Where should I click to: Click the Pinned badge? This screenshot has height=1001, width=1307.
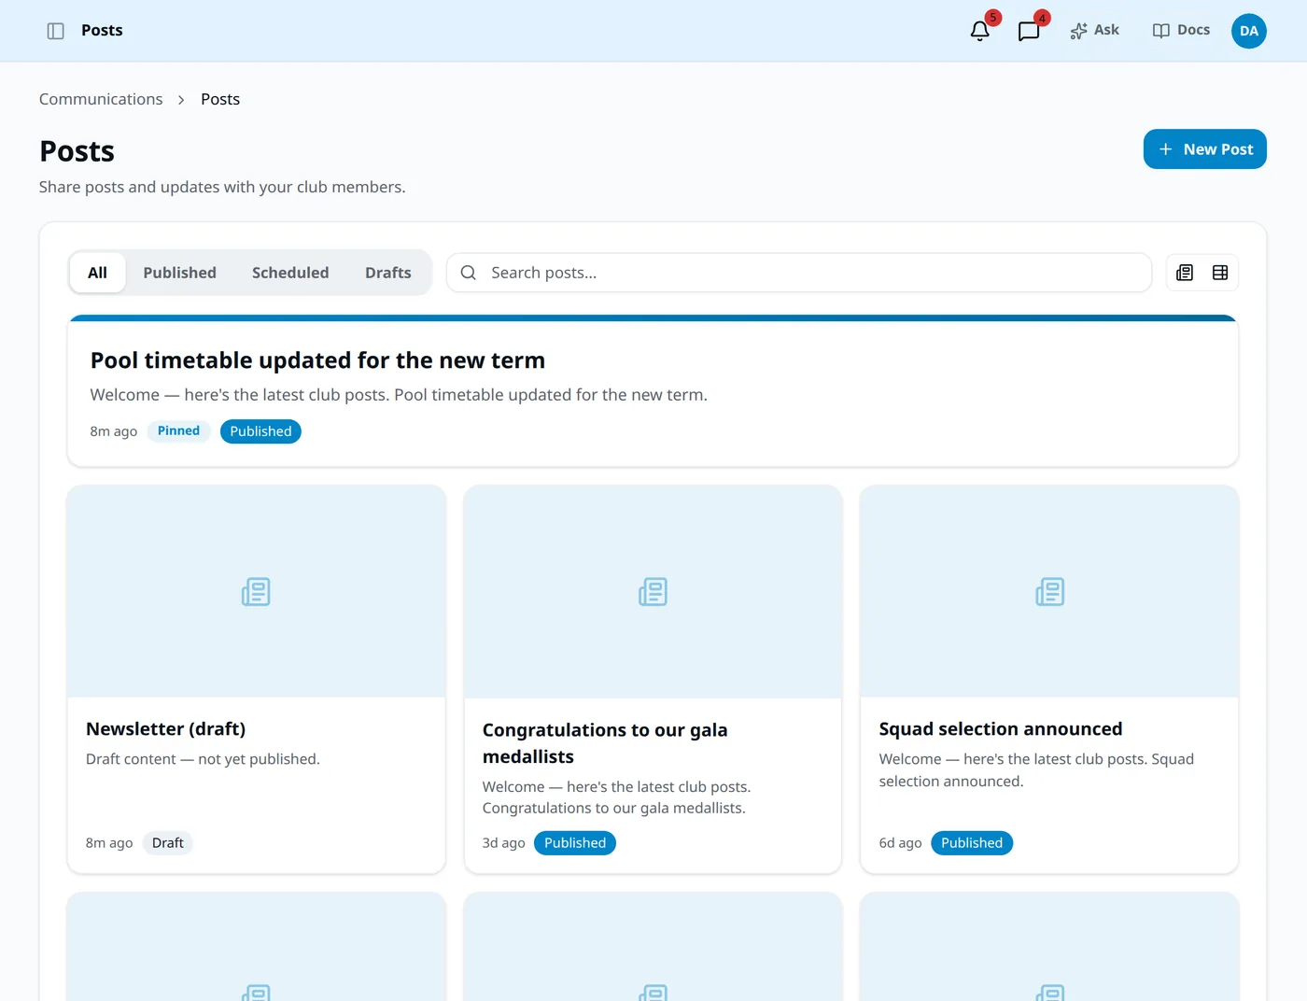click(x=178, y=430)
